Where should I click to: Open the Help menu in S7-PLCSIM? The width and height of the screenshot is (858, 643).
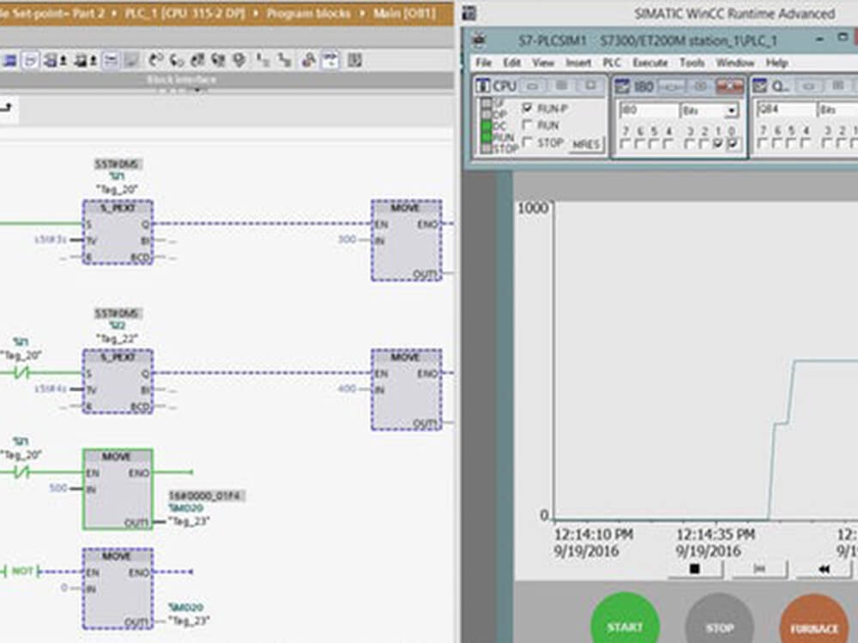coord(776,63)
